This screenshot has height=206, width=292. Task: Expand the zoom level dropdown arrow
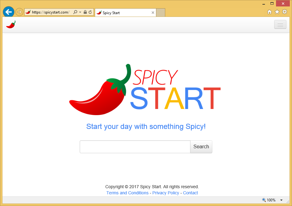coord(282,200)
